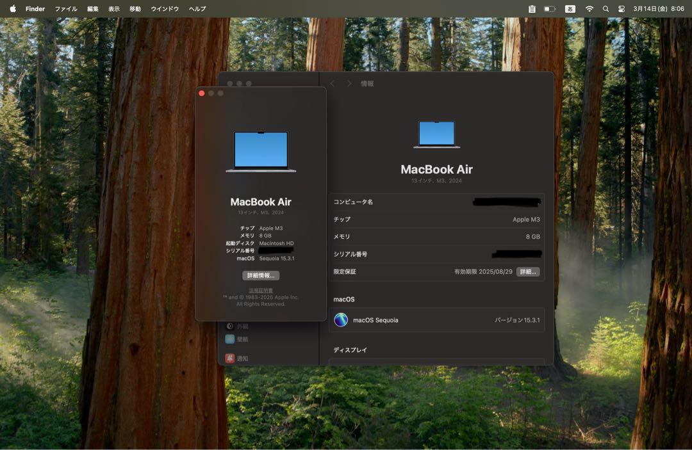Click the チップ Apple M3 row in settings
This screenshot has width=692, height=450.
tap(436, 219)
